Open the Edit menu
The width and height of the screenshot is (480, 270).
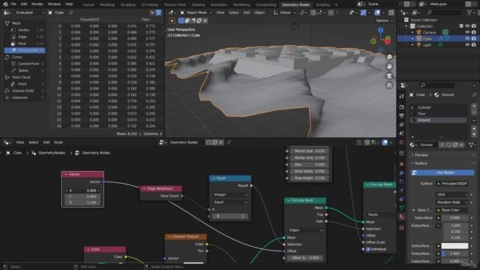click(24, 4)
